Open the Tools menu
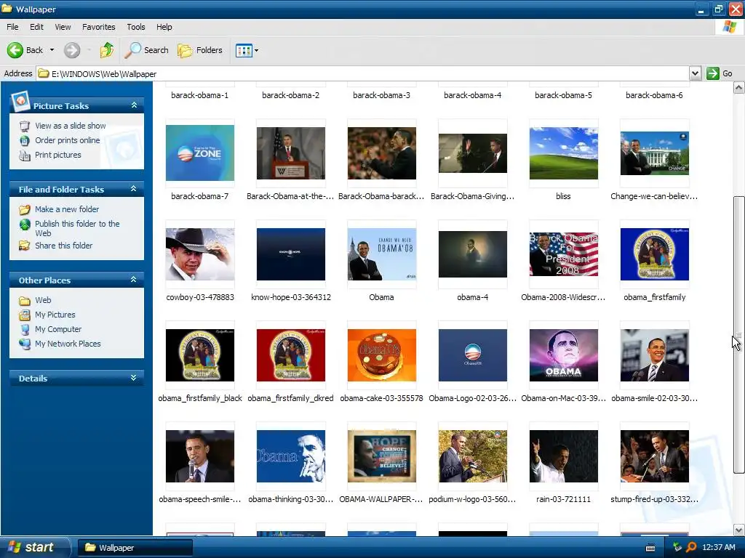The width and height of the screenshot is (745, 558). pyautogui.click(x=136, y=27)
